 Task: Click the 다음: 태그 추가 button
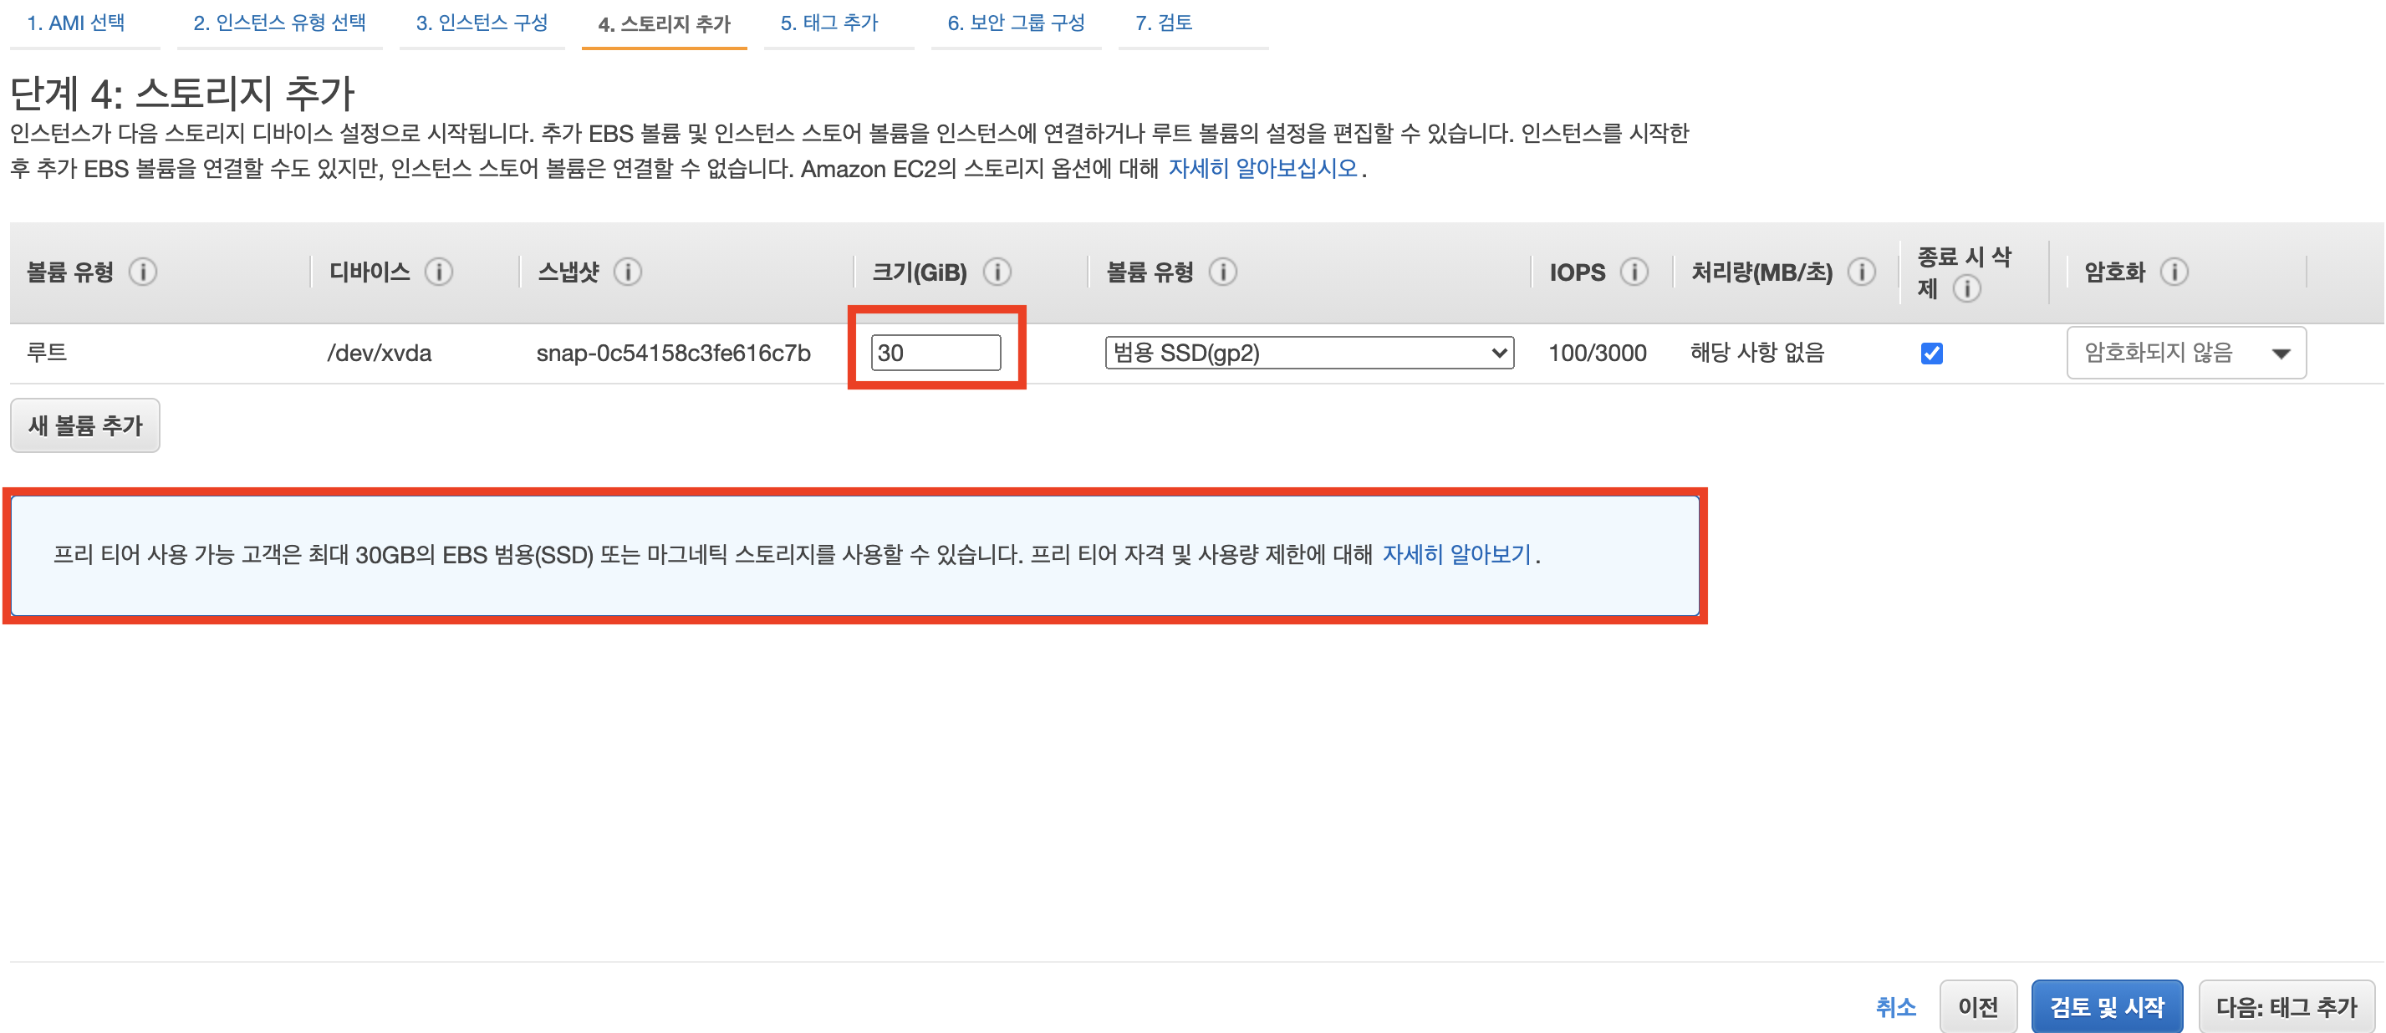(2286, 1006)
